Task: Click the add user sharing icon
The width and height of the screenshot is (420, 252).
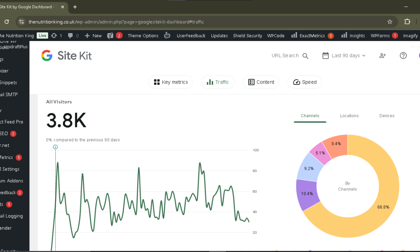Action: [382, 56]
